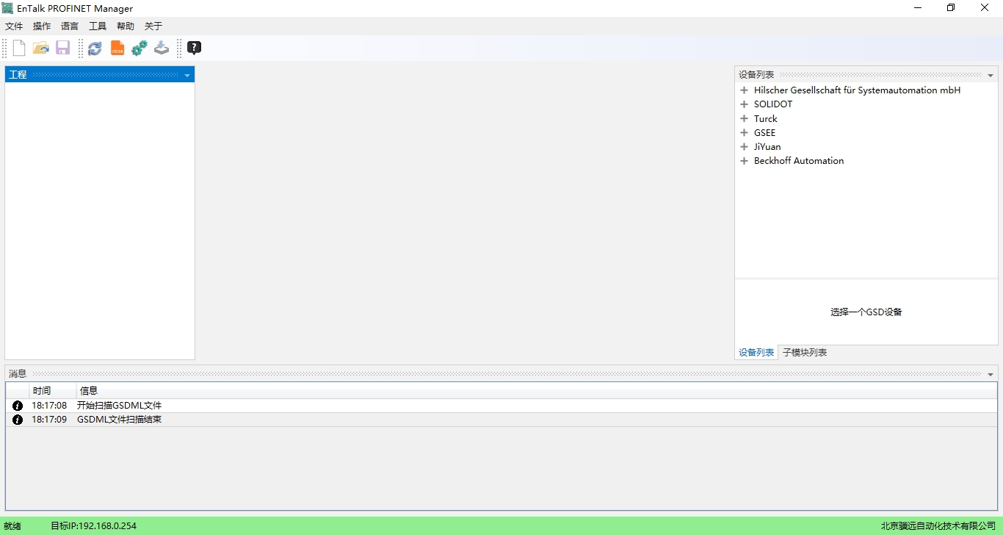Click the black help question mark icon
This screenshot has width=1003, height=535.
(x=194, y=49)
